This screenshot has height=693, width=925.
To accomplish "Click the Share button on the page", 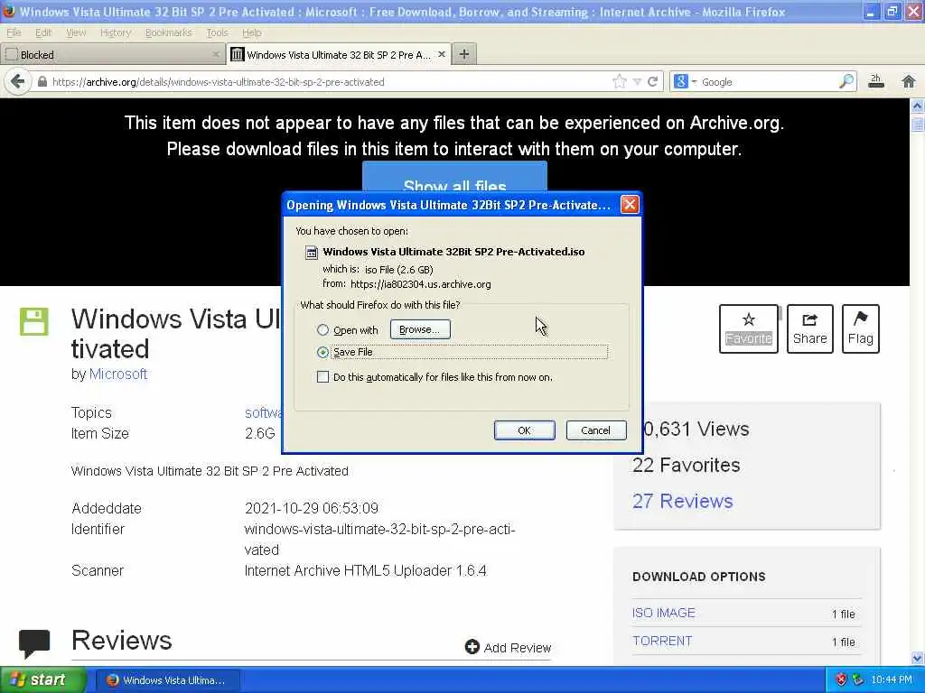I will click(x=810, y=328).
